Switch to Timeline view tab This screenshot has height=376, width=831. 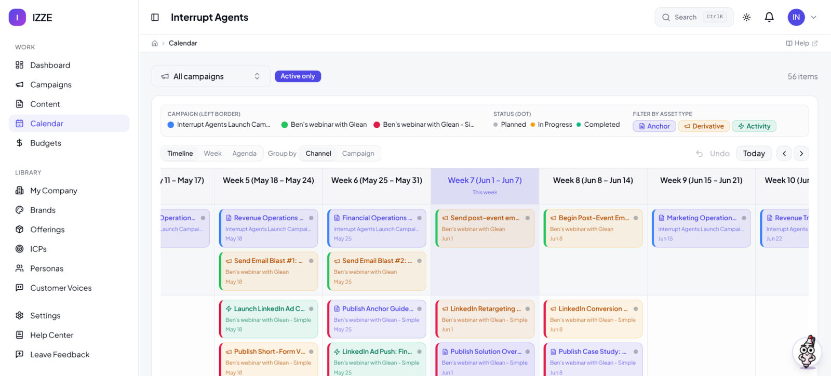point(180,154)
